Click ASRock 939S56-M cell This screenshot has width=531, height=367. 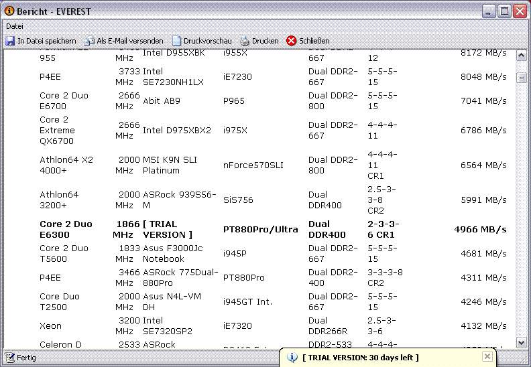180,200
